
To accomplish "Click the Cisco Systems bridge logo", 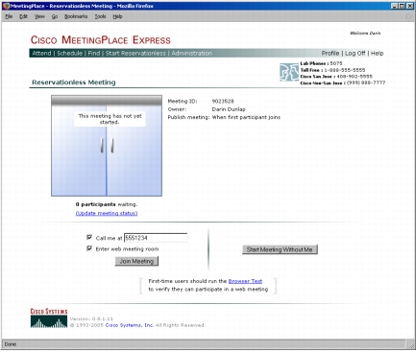I will 49,318.
